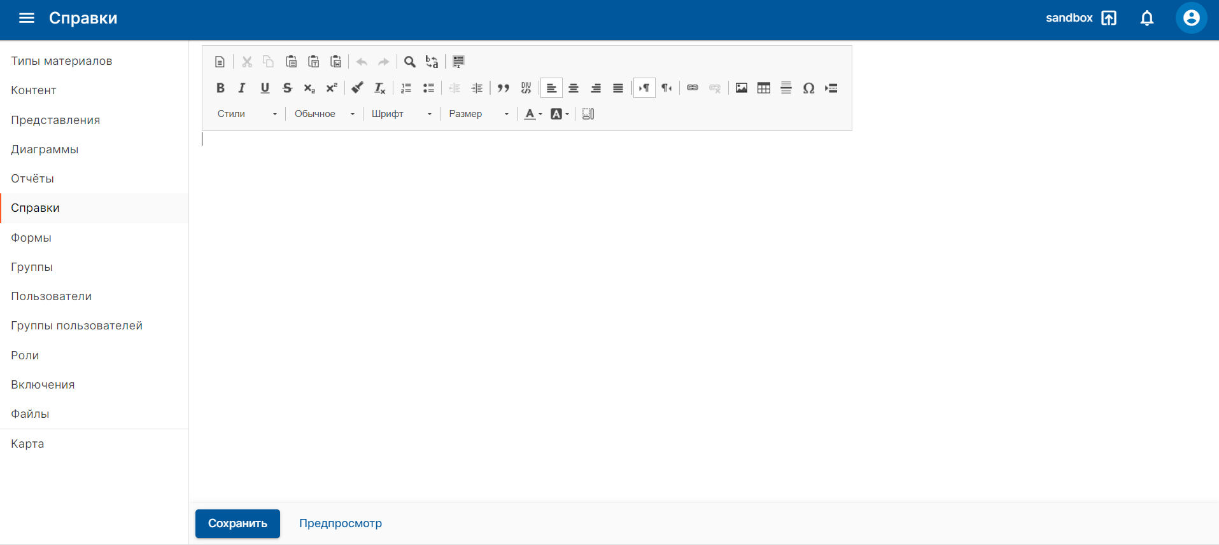Image resolution: width=1219 pixels, height=545 pixels.
Task: Open the text color picker
Action: click(x=533, y=114)
